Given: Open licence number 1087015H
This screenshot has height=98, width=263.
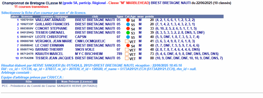Looking at the screenshot, I should click(27, 20).
